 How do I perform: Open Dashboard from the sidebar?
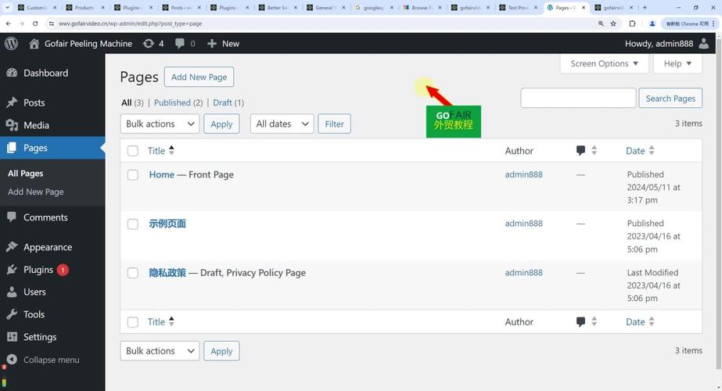[x=45, y=73]
